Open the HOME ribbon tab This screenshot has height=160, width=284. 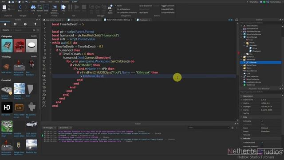coord(34,2)
